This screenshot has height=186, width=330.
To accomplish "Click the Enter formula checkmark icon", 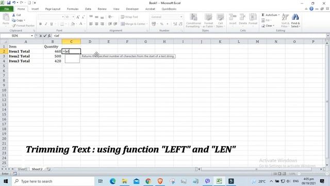I will [x=45, y=36].
